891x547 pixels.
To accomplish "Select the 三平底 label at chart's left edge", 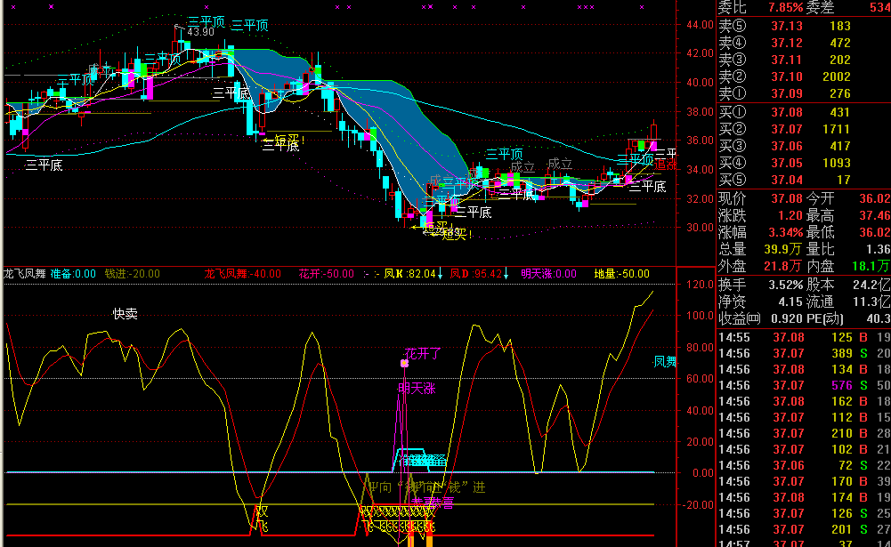I will 44,165.
